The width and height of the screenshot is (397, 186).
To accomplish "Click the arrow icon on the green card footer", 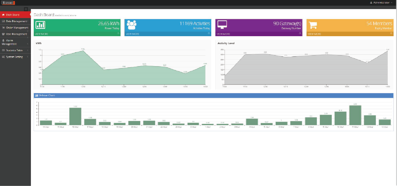I will [x=118, y=33].
